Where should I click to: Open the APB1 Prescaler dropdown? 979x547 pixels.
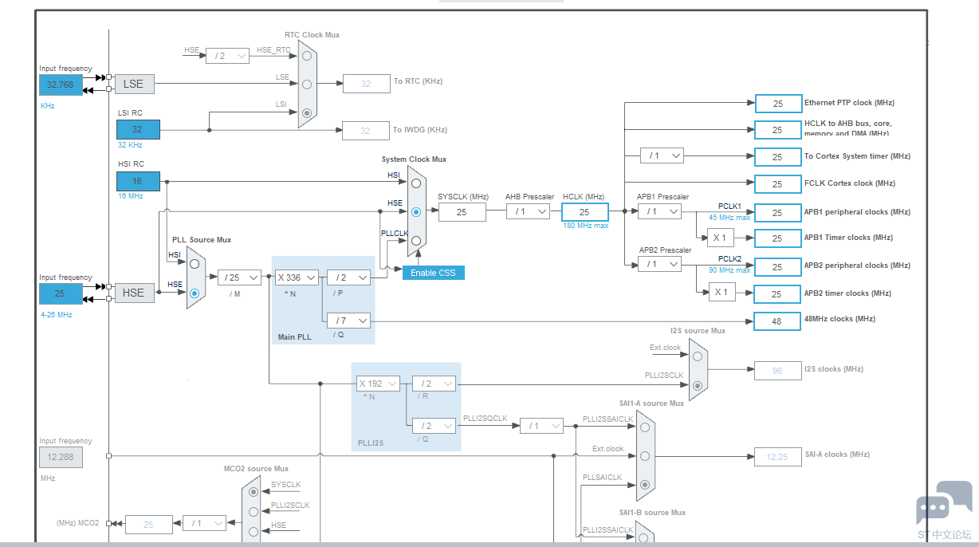[x=659, y=211]
